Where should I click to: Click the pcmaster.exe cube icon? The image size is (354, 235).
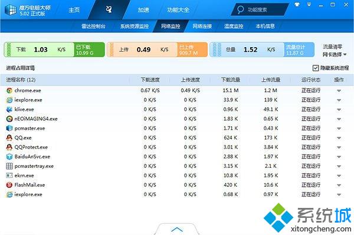coord(9,128)
